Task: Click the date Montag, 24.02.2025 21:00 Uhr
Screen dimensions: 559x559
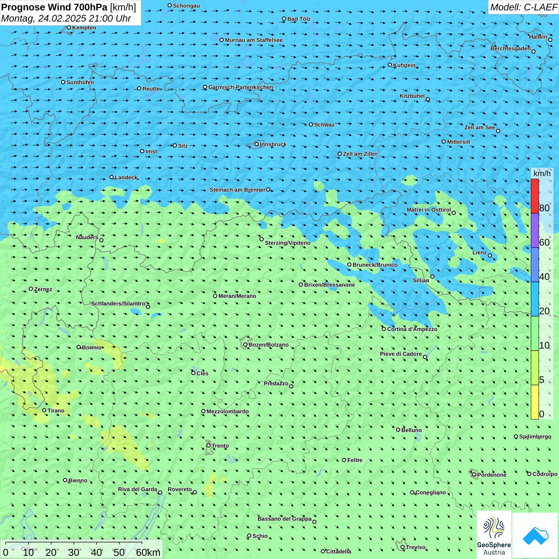Action: click(x=66, y=18)
